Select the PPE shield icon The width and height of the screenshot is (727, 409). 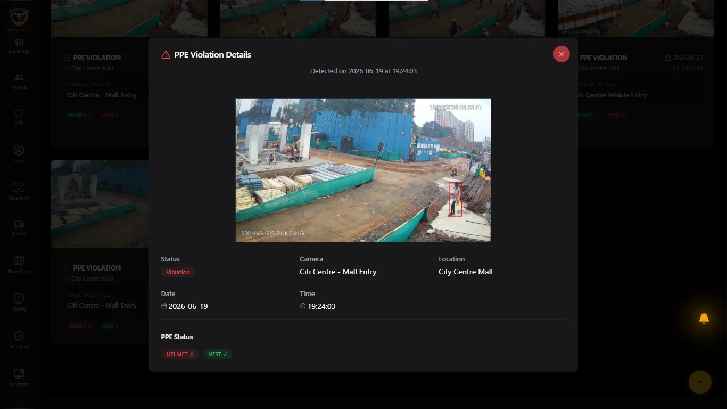point(19,113)
